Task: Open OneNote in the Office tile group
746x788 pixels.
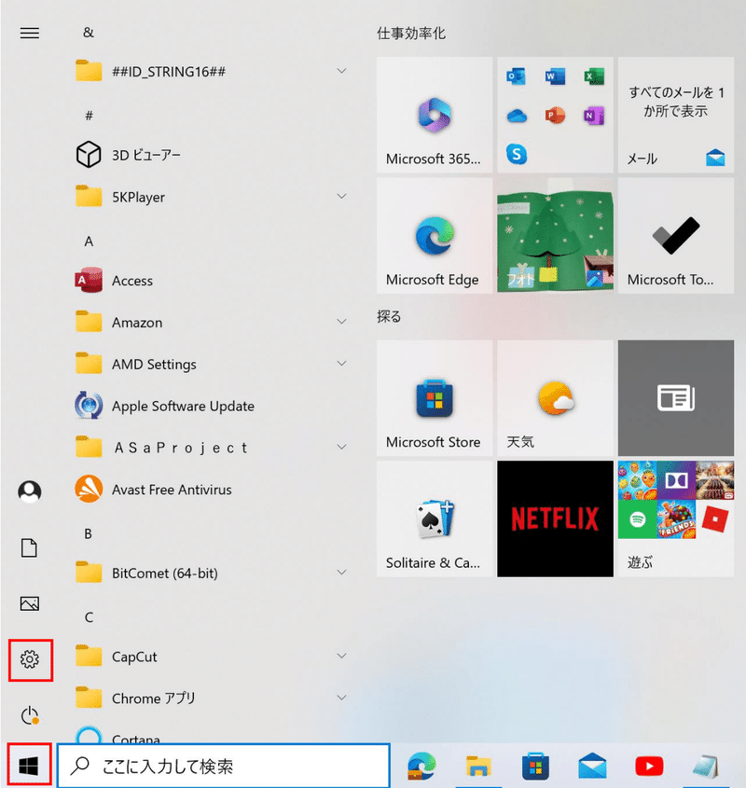Action: [594, 116]
